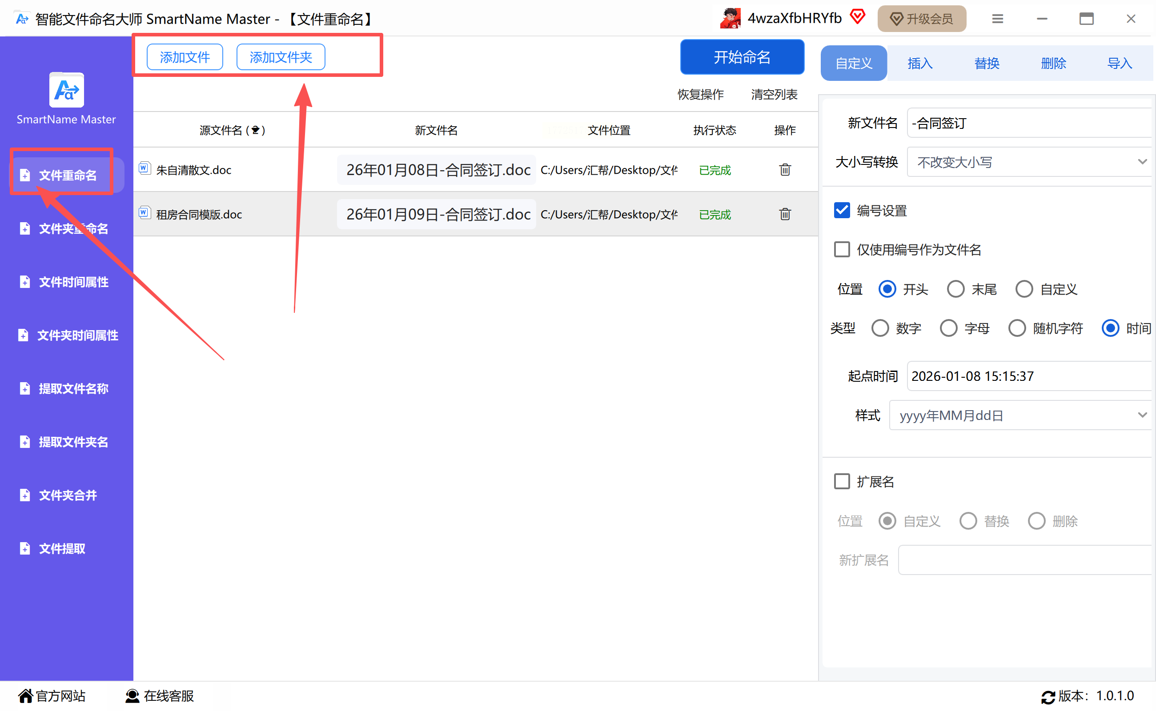
Task: Click the user avatar picture
Action: (730, 18)
